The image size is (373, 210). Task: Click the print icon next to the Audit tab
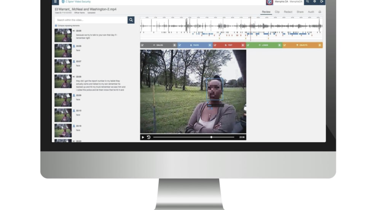pos(320,12)
